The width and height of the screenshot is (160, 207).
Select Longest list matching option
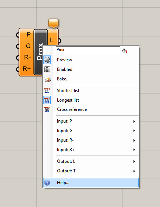coord(68,100)
